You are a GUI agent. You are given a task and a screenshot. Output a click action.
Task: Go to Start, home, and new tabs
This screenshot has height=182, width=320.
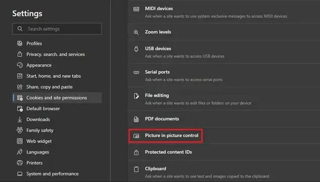[54, 76]
